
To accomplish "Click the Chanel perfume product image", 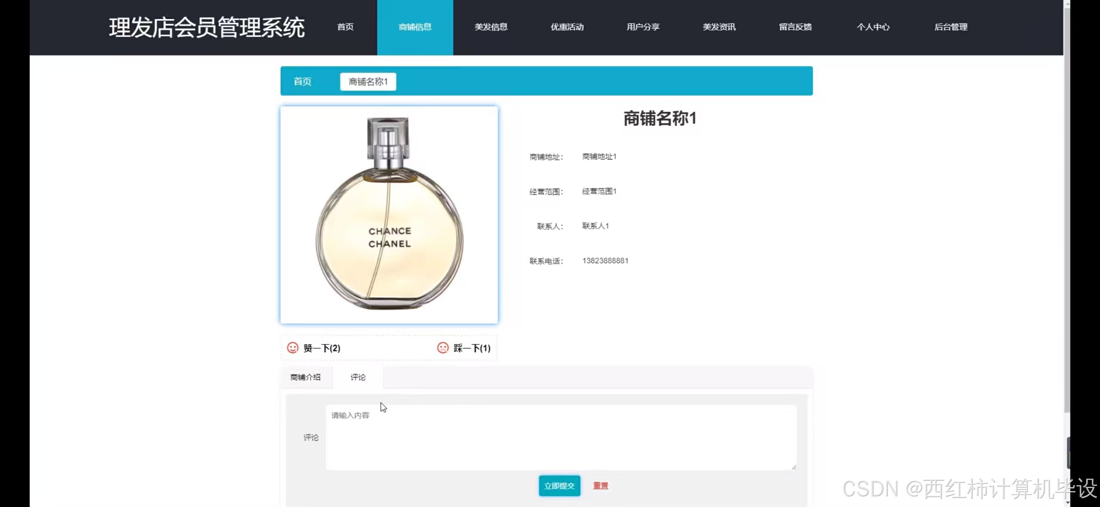I will 389,214.
